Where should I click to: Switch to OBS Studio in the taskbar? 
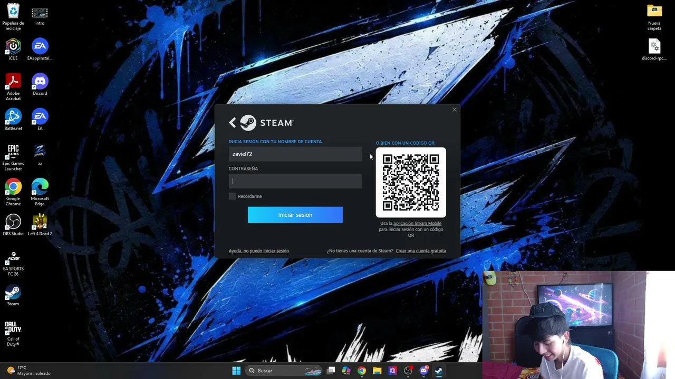click(x=408, y=371)
